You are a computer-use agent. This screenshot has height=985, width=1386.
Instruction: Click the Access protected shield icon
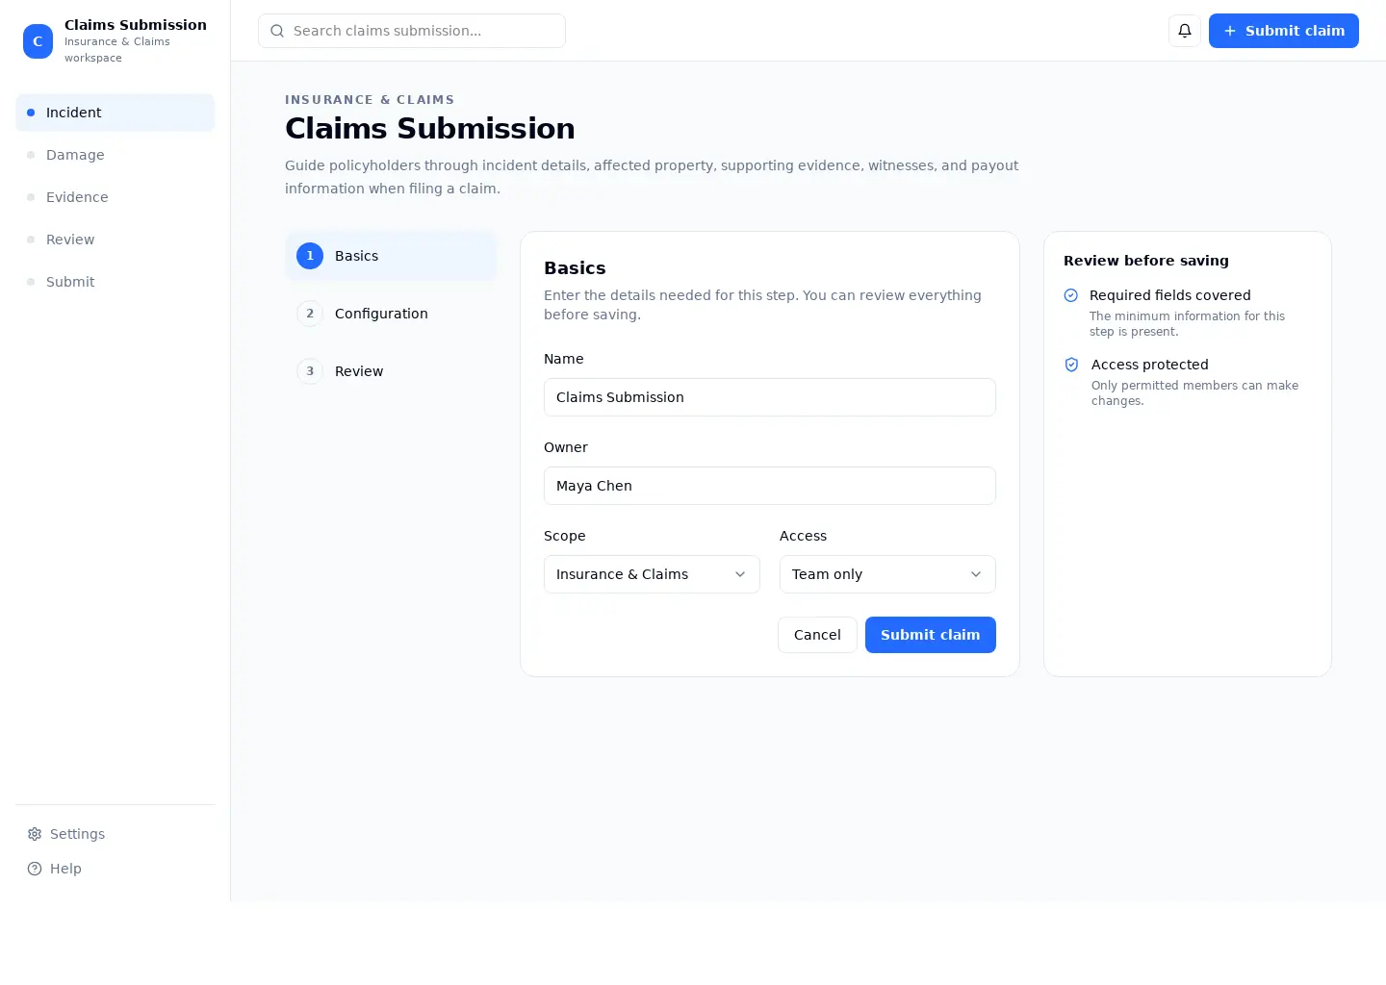(1071, 365)
